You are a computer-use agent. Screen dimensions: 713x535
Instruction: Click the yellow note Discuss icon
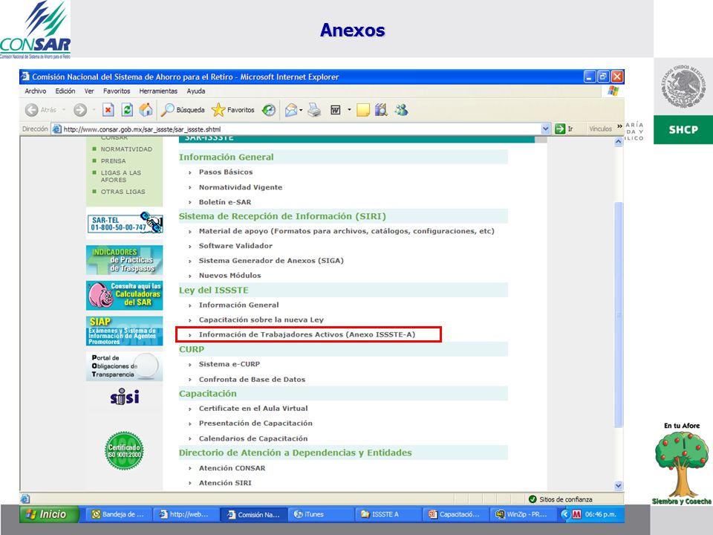point(363,110)
